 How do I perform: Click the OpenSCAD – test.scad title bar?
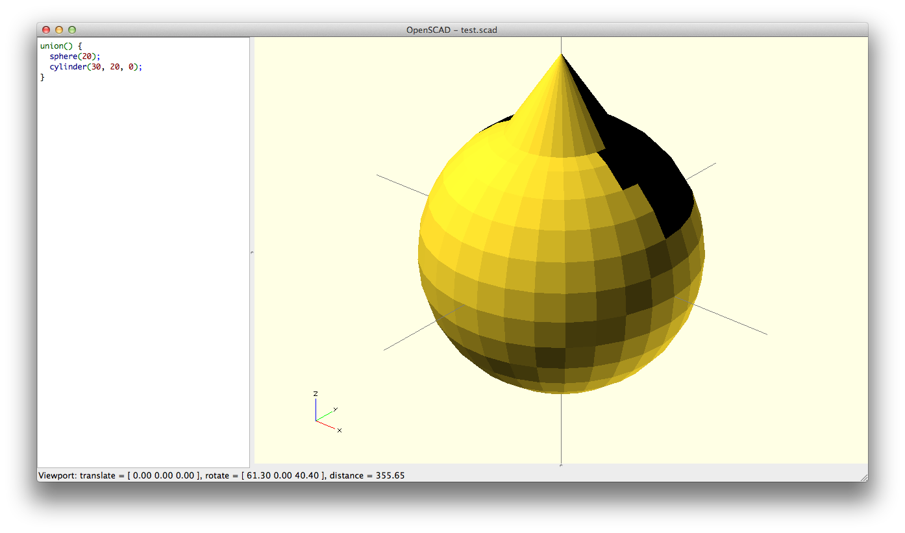point(452,30)
